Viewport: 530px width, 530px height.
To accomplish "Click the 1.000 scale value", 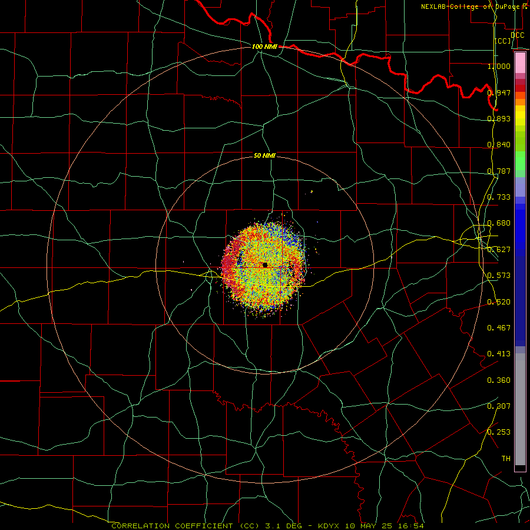I will click(499, 66).
